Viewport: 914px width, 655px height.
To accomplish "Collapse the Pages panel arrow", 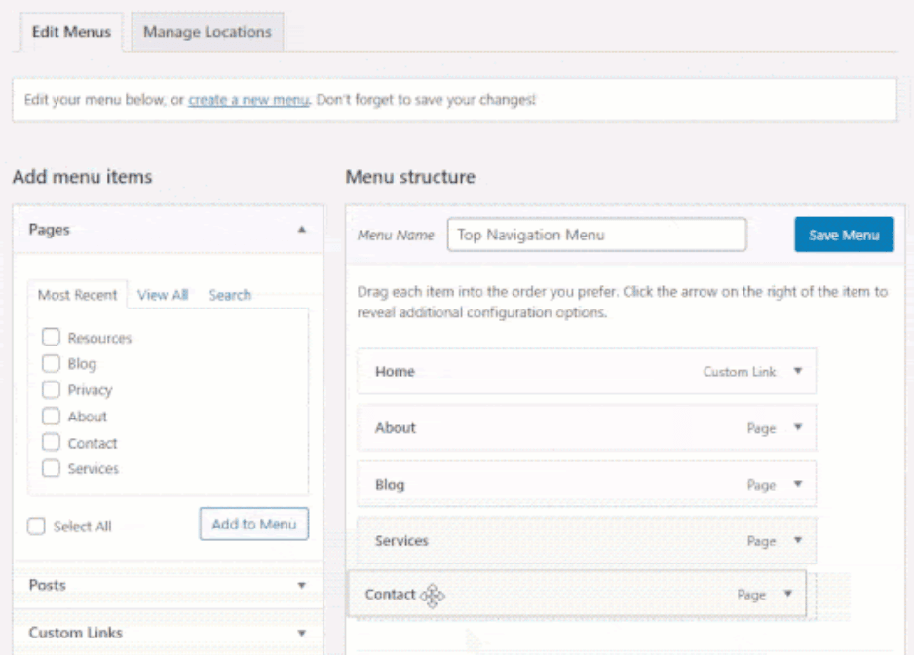I will [301, 230].
